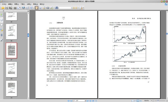This screenshot has height=102, width=168.
Task: Select the Hand tool
Action: pyautogui.click(x=36, y=8)
